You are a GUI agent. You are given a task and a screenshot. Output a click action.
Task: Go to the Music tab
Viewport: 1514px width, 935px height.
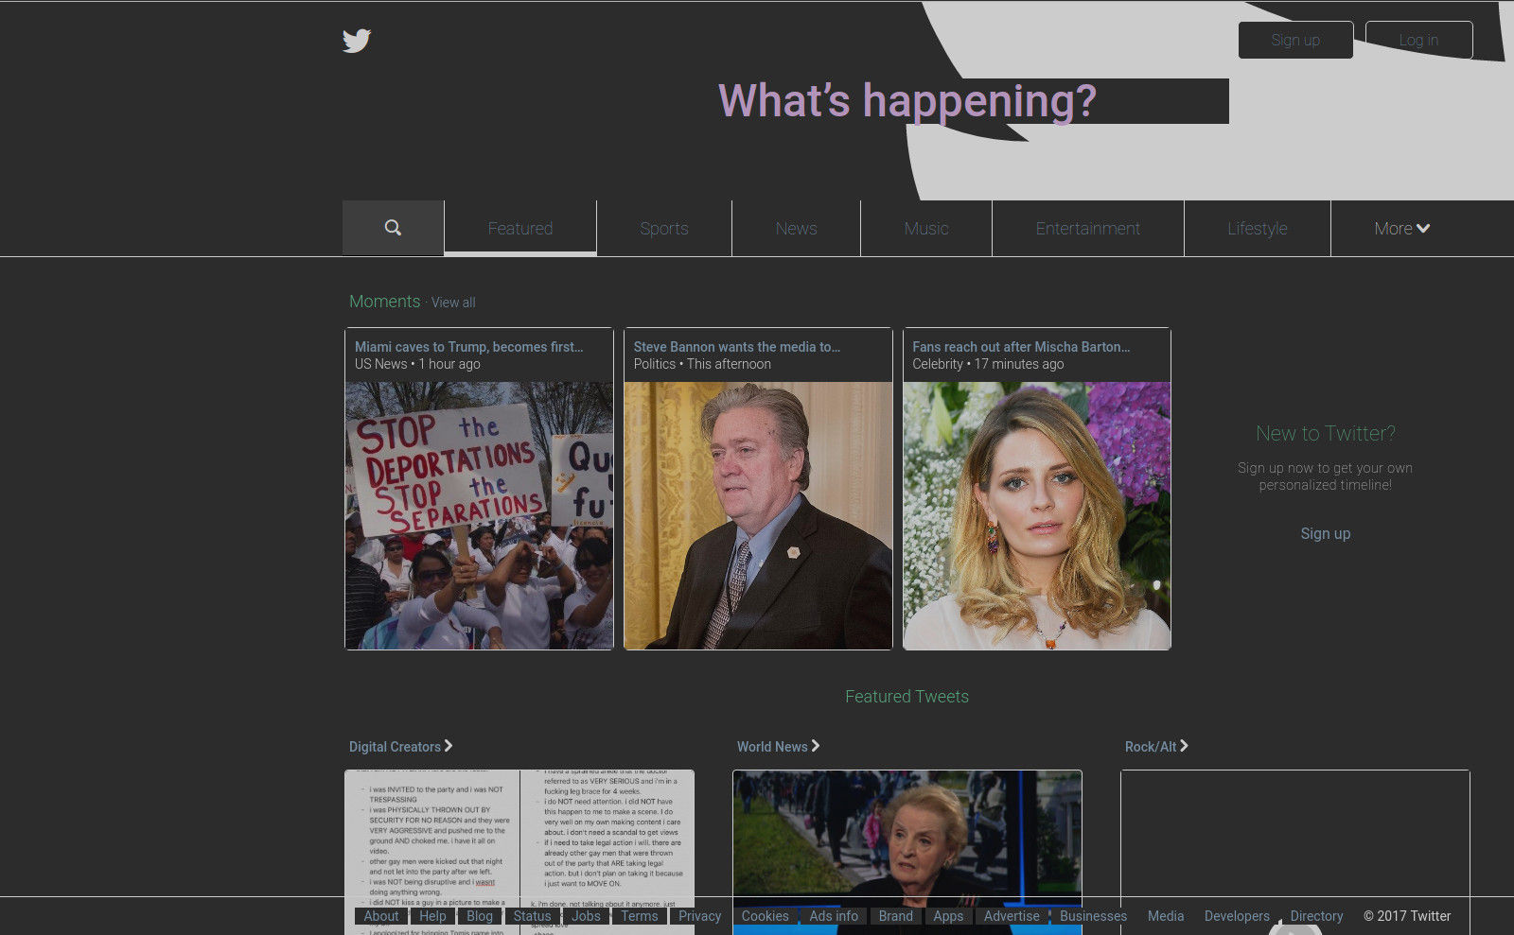tap(926, 228)
